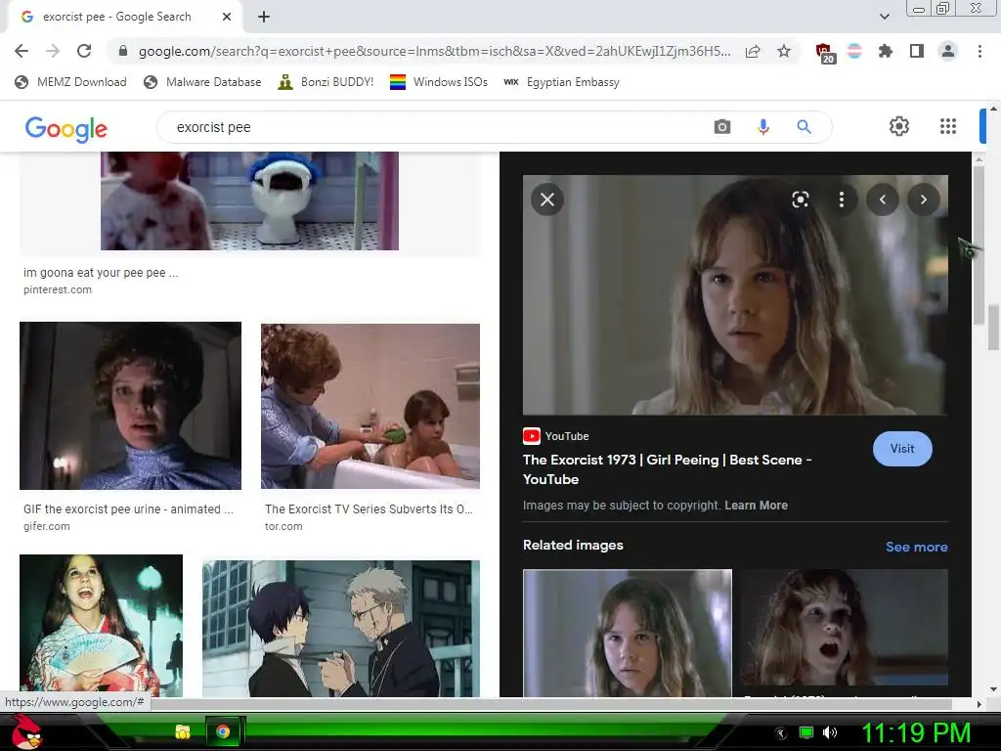Open Google quick settings gear
The width and height of the screenshot is (1001, 751).
899,126
